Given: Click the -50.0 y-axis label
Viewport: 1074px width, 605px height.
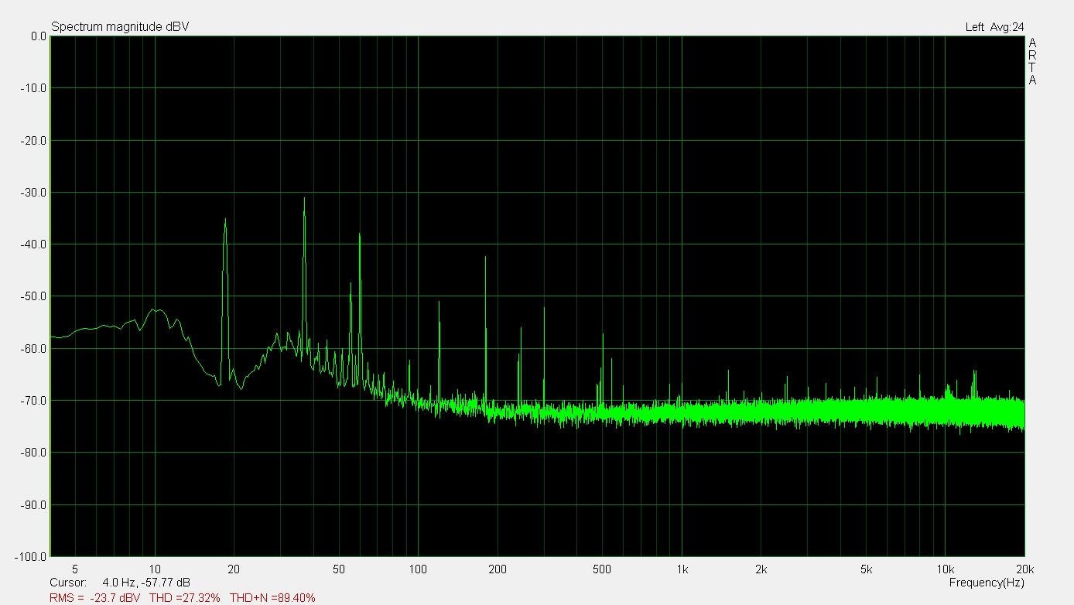Looking at the screenshot, I should tap(34, 296).
